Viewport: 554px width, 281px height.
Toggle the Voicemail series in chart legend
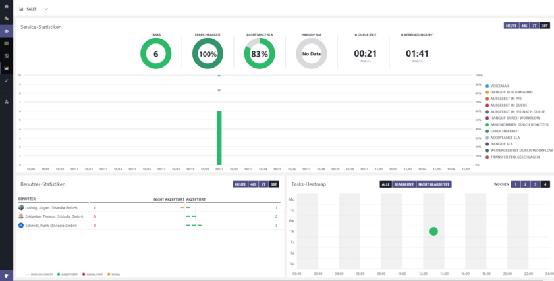click(x=500, y=86)
